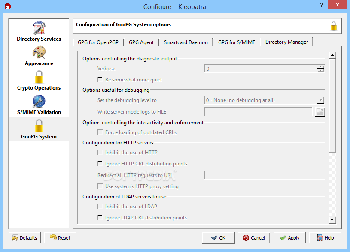Click "Redirect all HTTP requests to URL" label

pyautogui.click(x=135, y=175)
